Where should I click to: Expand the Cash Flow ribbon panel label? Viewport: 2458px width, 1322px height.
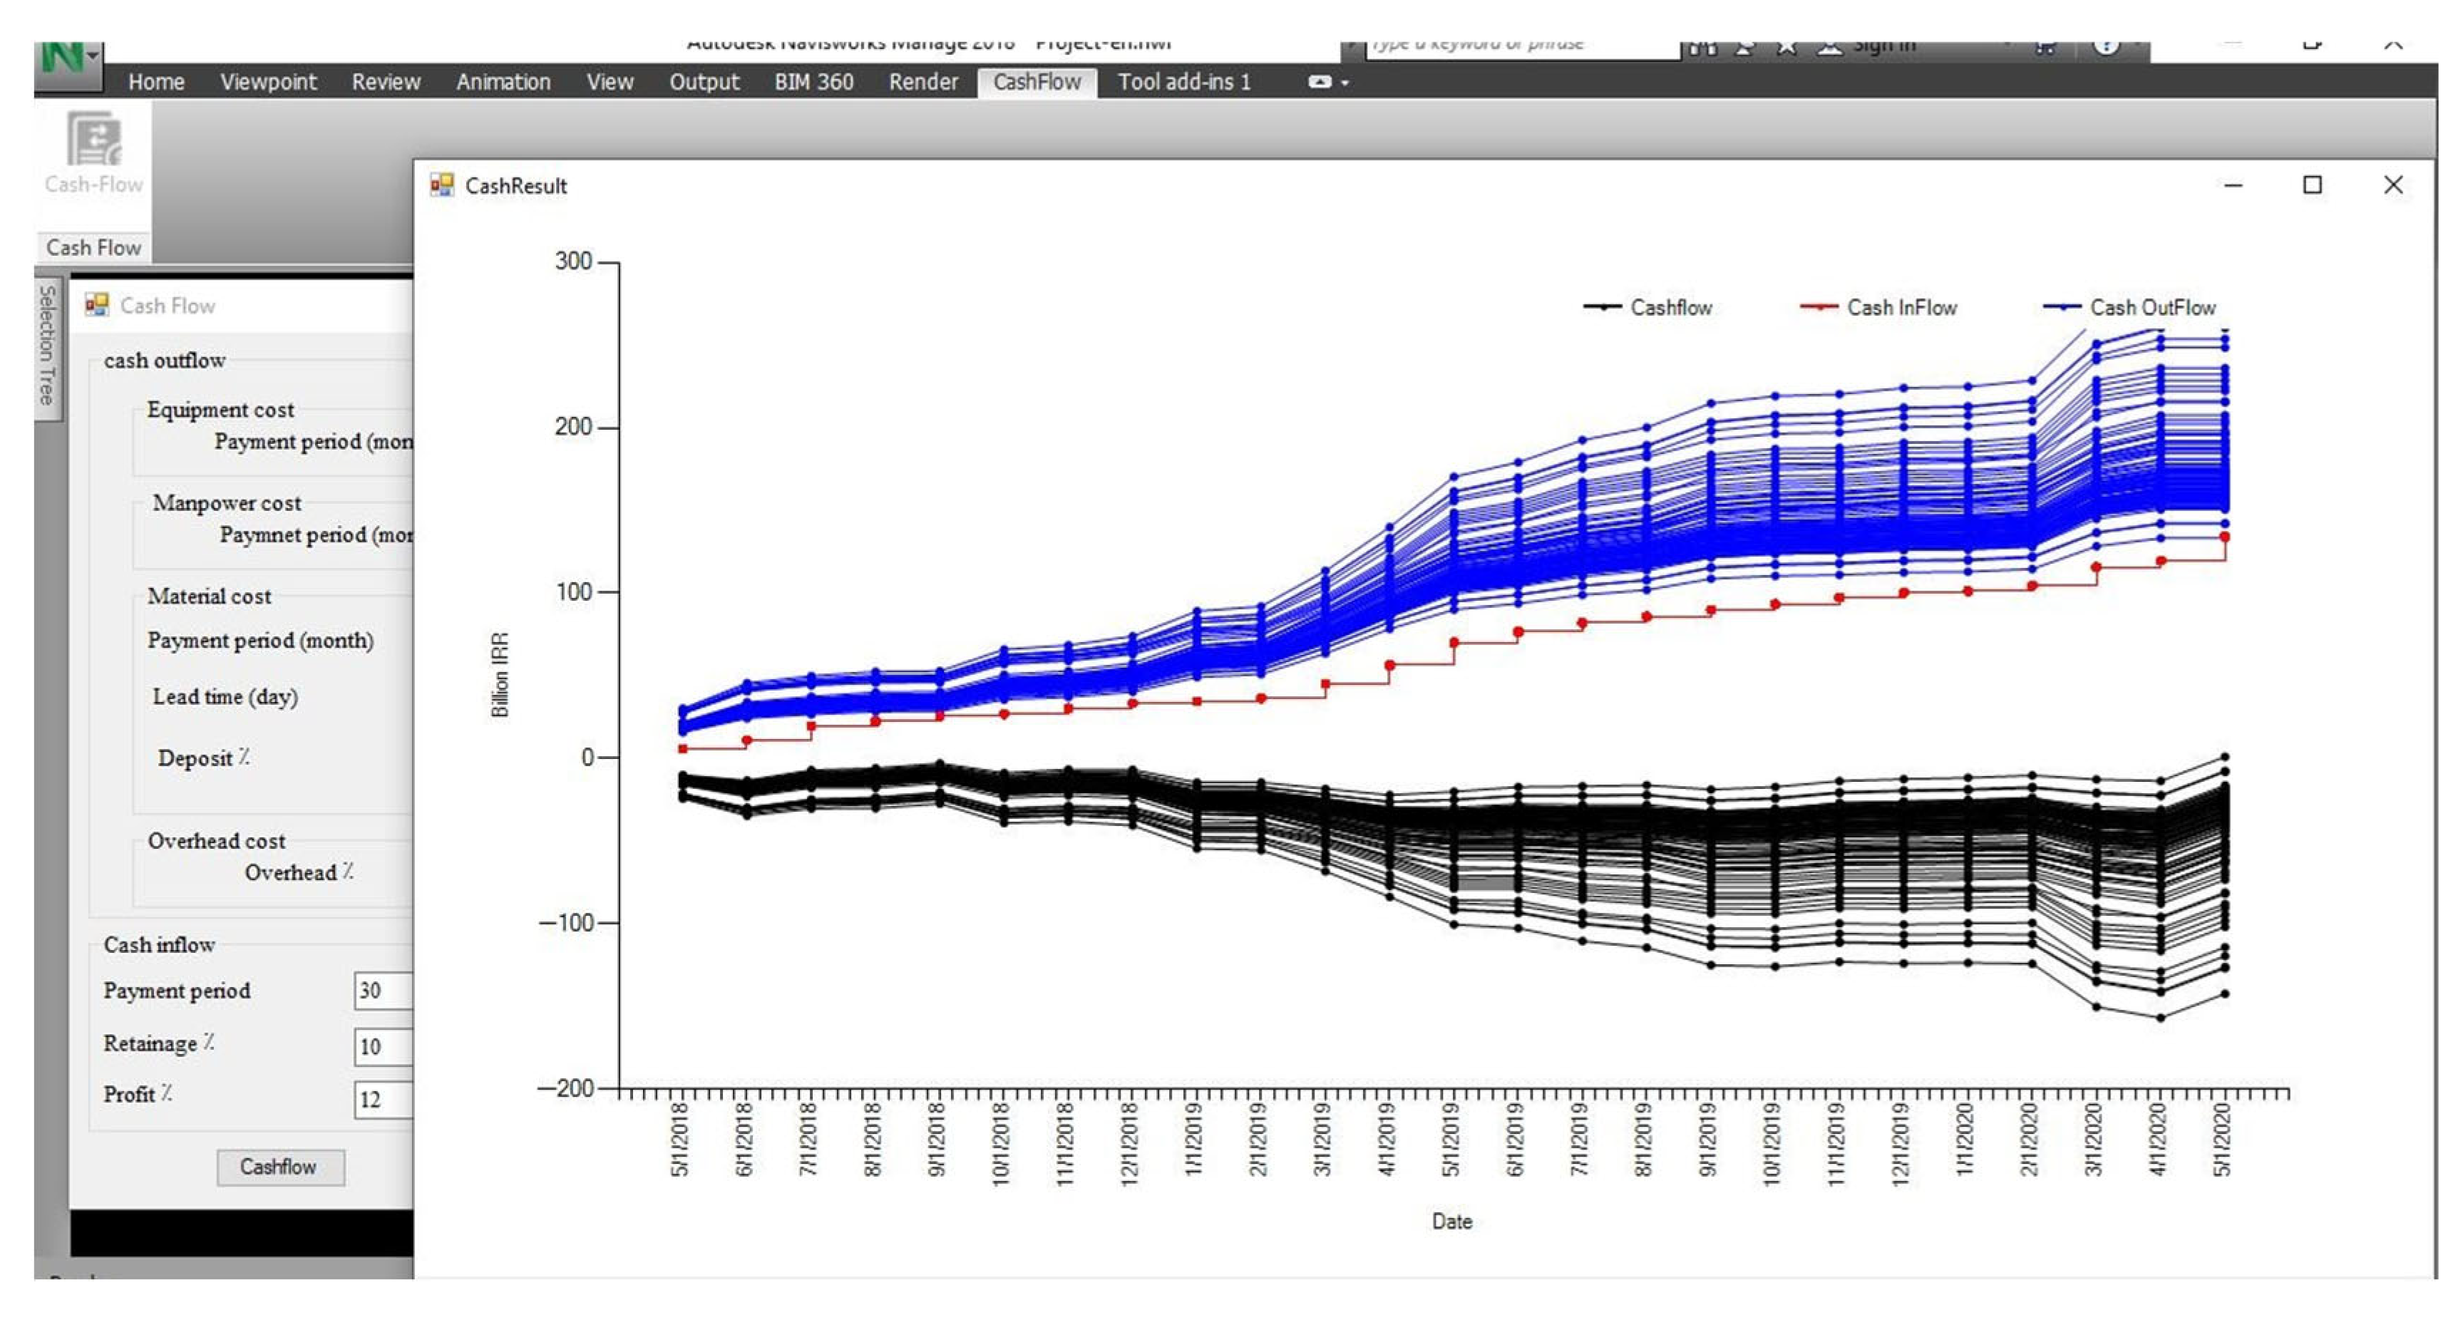(93, 247)
